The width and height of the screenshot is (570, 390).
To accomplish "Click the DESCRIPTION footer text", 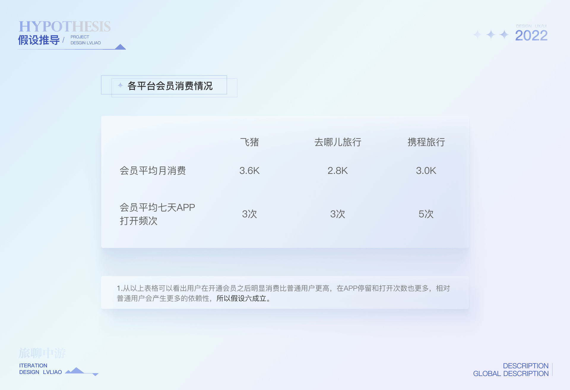I will (x=526, y=366).
